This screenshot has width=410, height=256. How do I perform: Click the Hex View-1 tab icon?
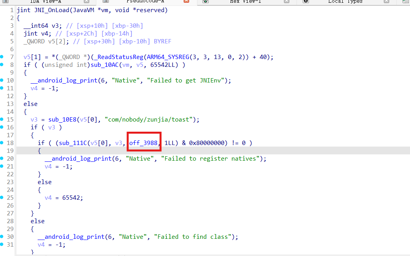tap(206, 2)
